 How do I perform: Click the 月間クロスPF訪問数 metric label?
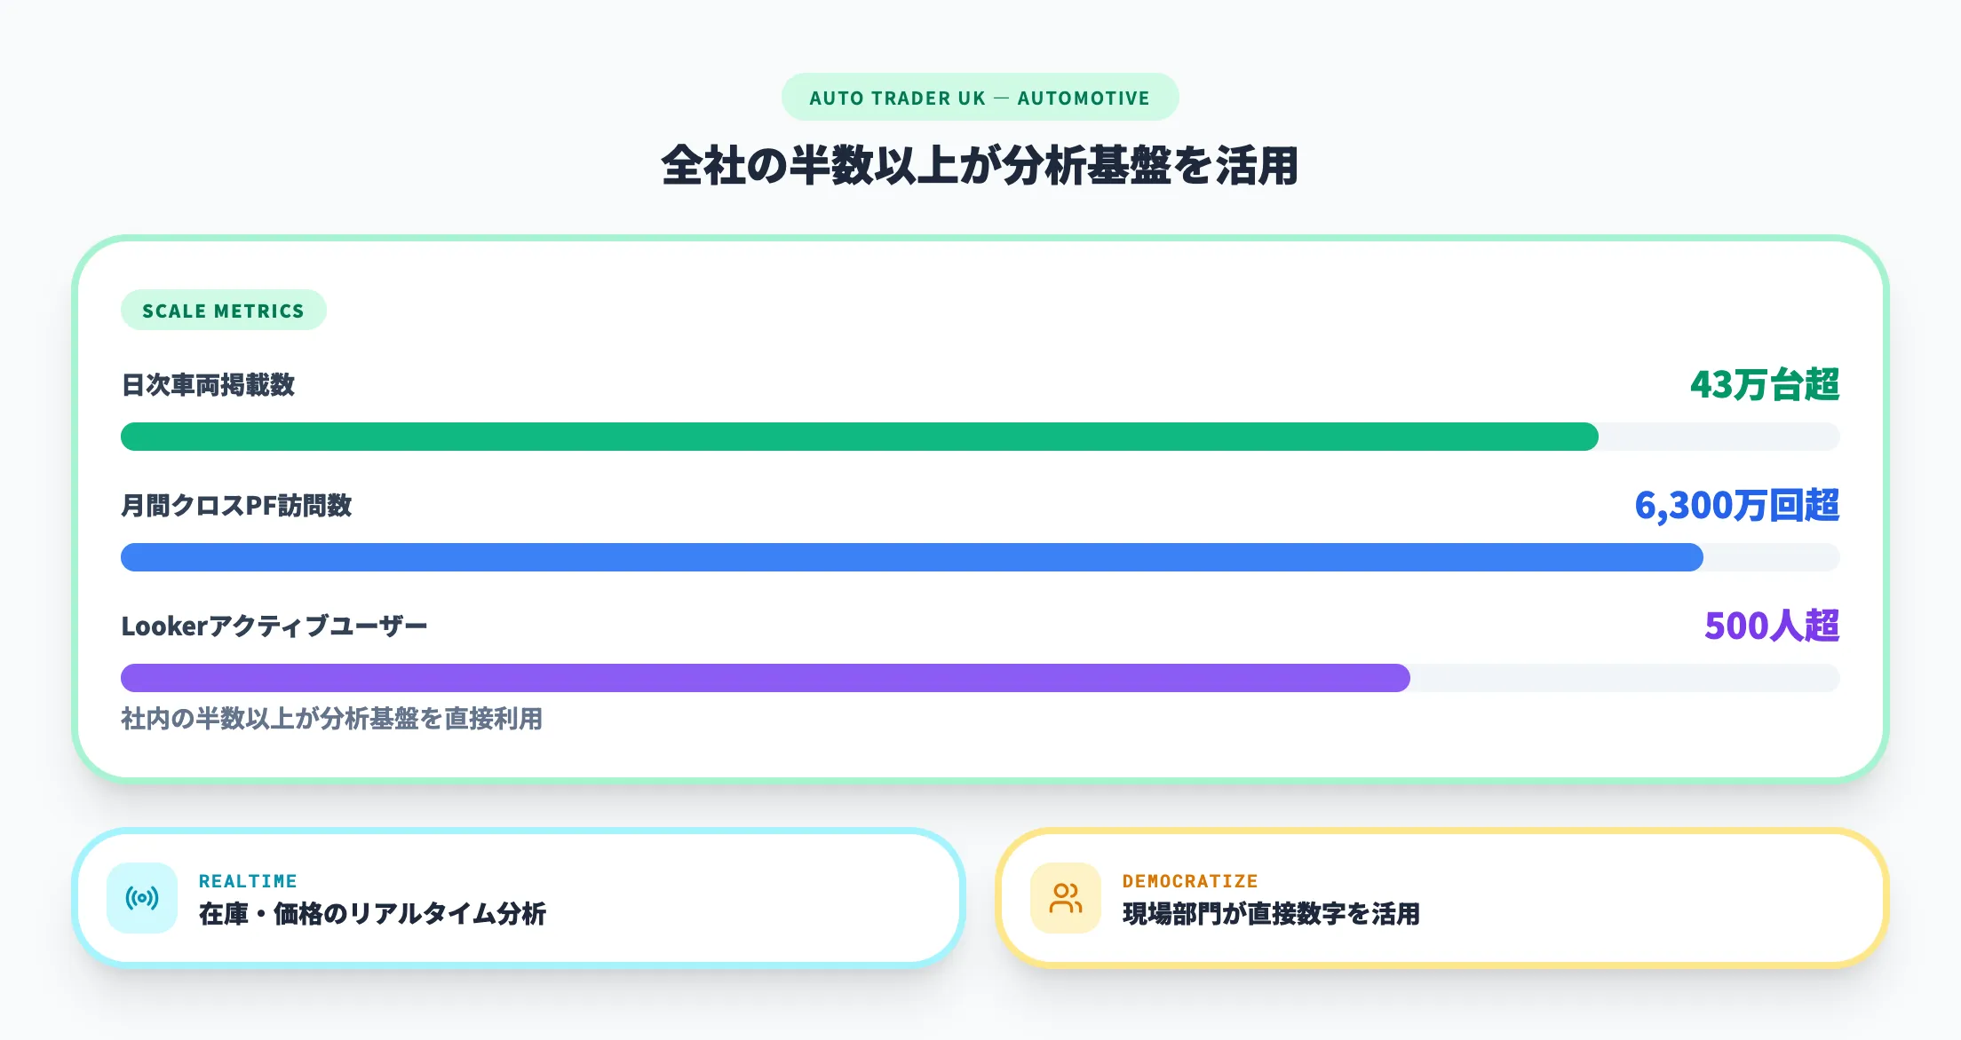pos(236,506)
